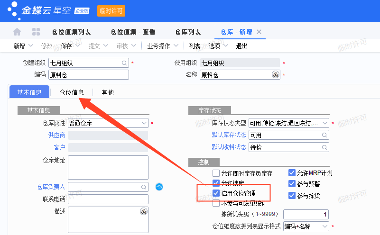
Task: Select the 仓库 - 新增 tab
Action: tap(236, 32)
